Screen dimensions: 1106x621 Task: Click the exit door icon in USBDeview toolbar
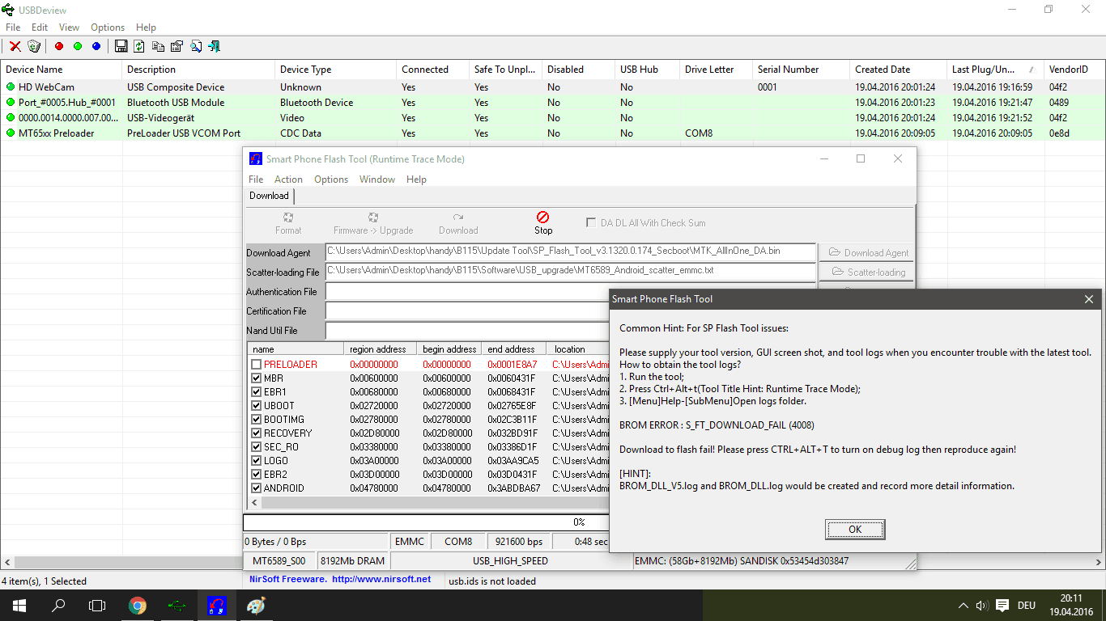pos(215,46)
